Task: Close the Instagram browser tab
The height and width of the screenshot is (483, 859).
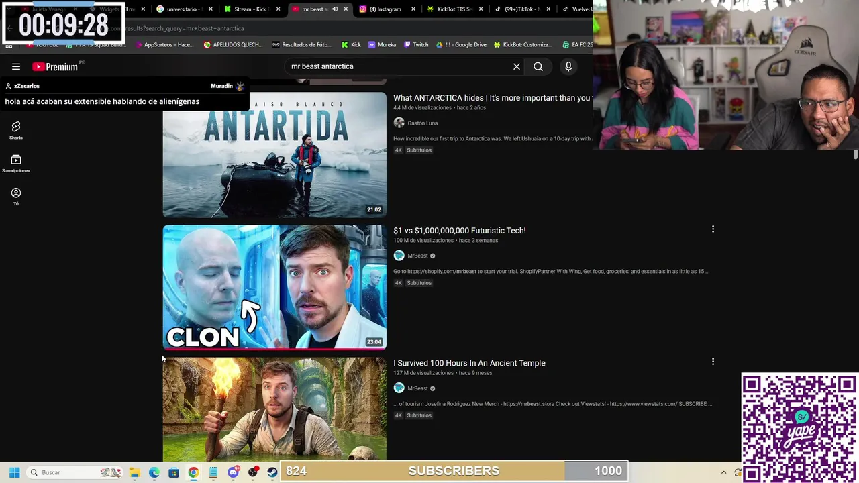Action: [x=413, y=9]
